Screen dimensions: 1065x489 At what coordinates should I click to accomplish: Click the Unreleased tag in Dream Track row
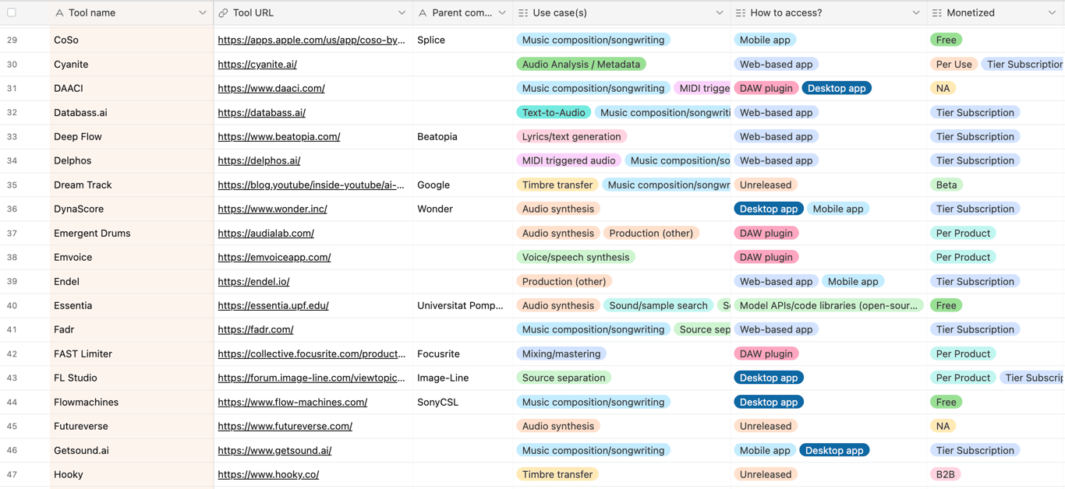[x=766, y=185]
